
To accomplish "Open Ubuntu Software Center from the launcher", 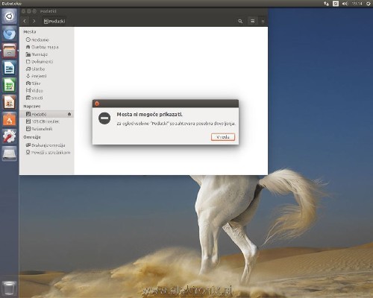I will click(9, 119).
